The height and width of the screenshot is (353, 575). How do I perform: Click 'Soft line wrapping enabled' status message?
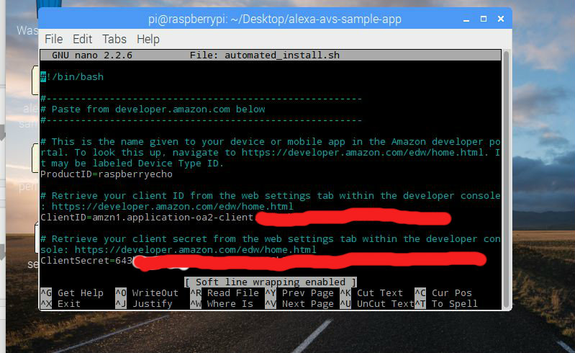(x=271, y=282)
